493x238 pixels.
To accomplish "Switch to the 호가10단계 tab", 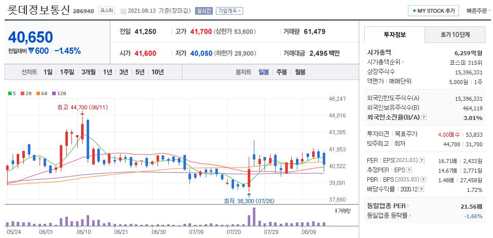I will tap(455, 34).
